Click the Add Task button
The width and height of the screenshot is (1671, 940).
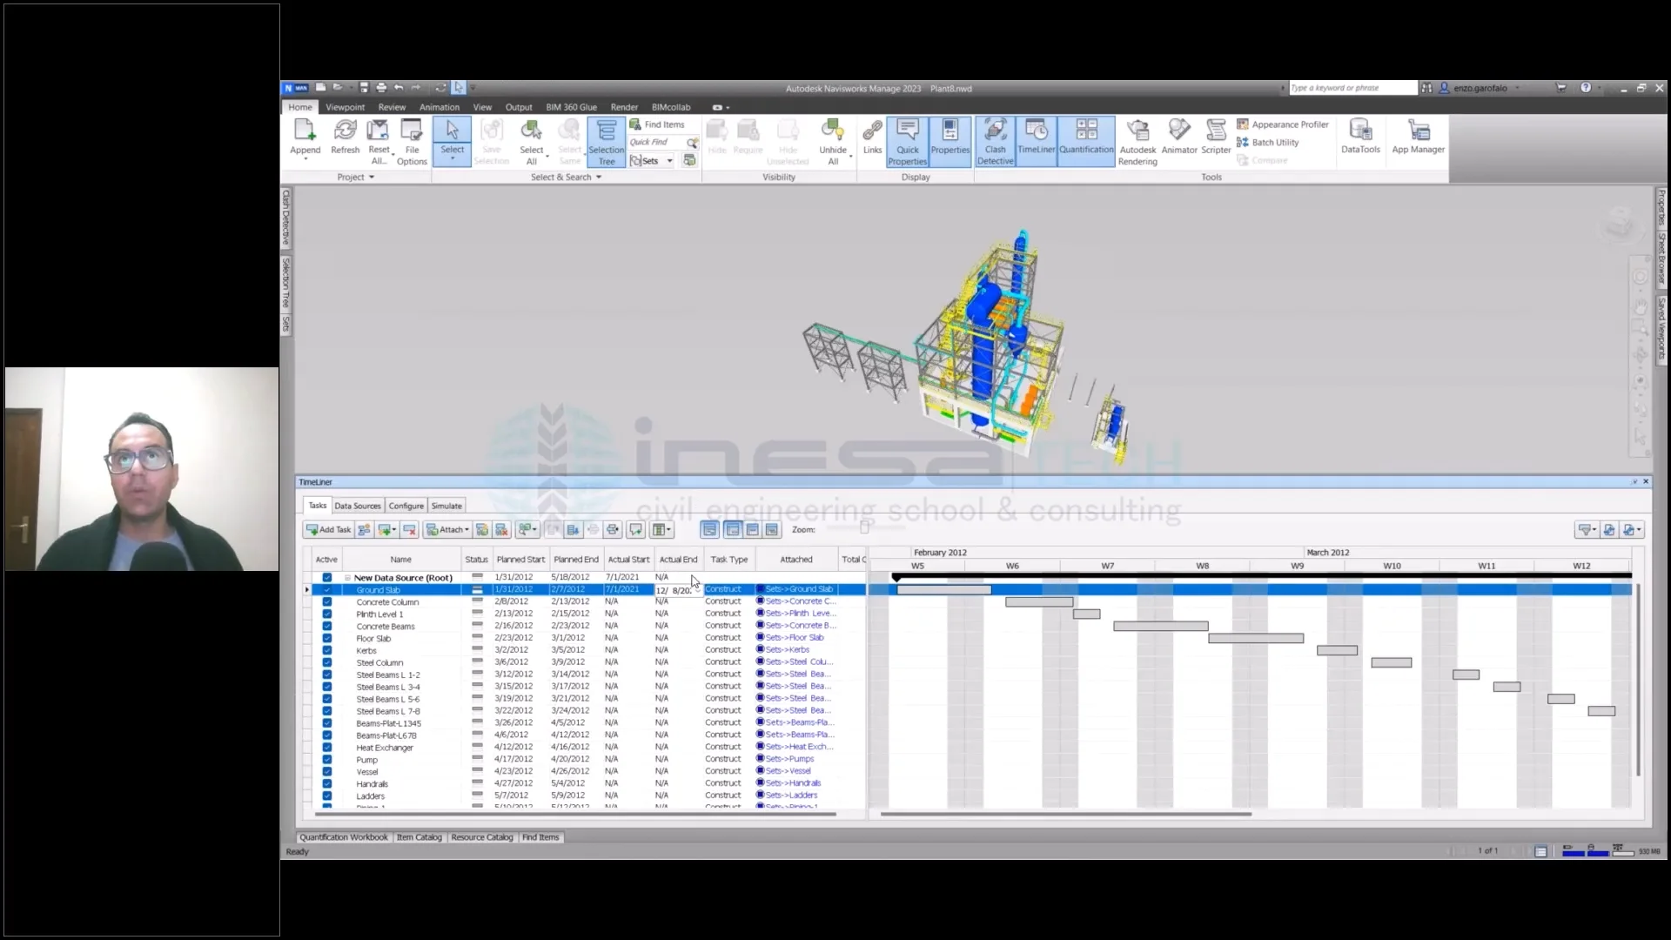click(328, 529)
